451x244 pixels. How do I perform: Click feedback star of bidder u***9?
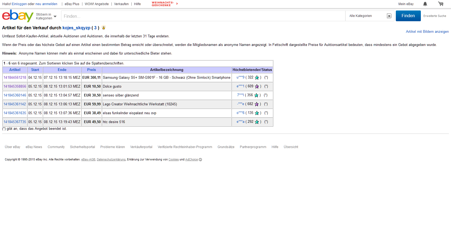[257, 78]
